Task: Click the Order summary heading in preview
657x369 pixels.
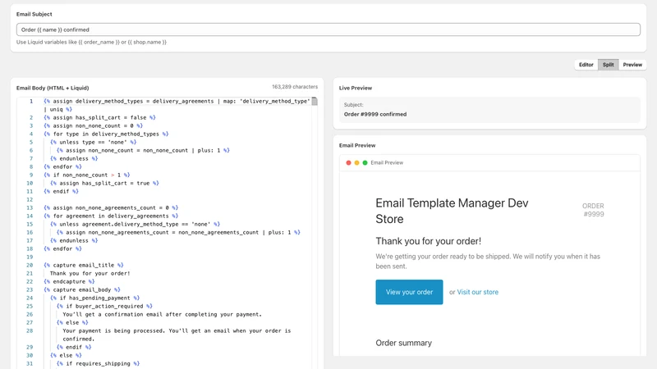Action: [403, 343]
